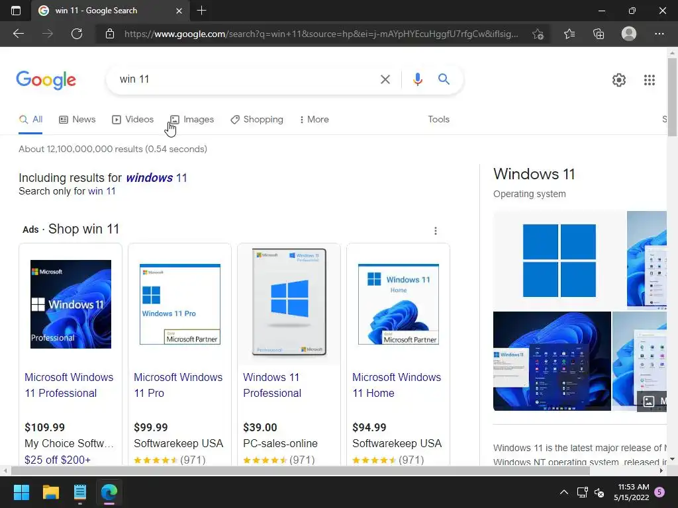678x508 pixels.
Task: Open the Shop win 11 ads options menu
Action: tap(436, 231)
